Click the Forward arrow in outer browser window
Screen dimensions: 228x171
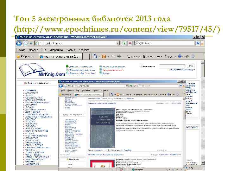pyautogui.click(x=25, y=43)
